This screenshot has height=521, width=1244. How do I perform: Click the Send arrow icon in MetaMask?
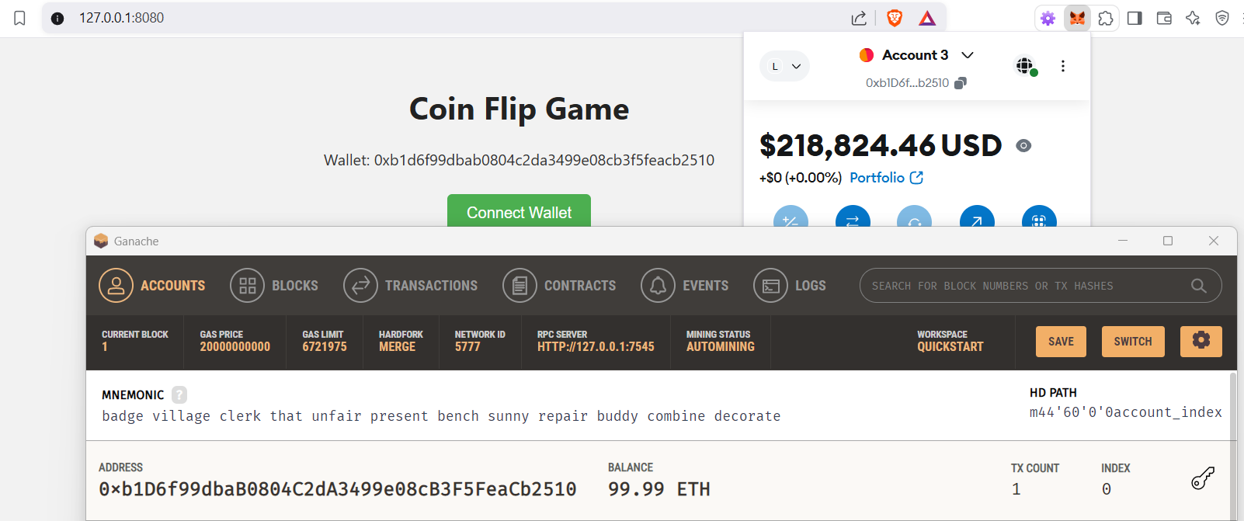point(976,221)
